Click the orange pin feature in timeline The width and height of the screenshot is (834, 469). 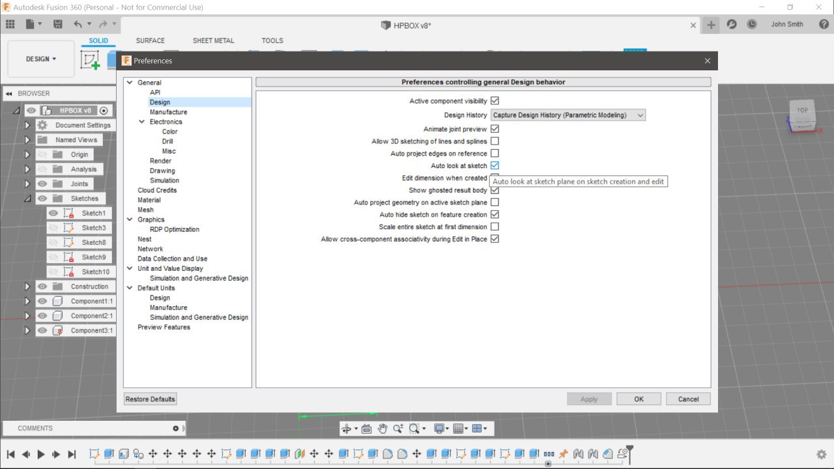click(x=564, y=454)
